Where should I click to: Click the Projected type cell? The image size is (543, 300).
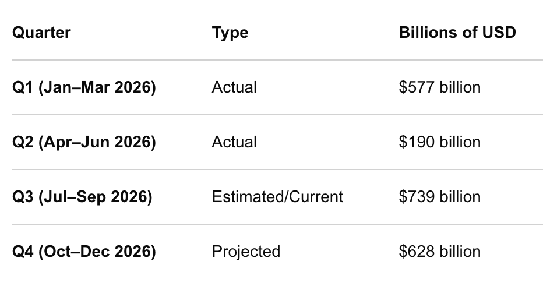tap(246, 252)
